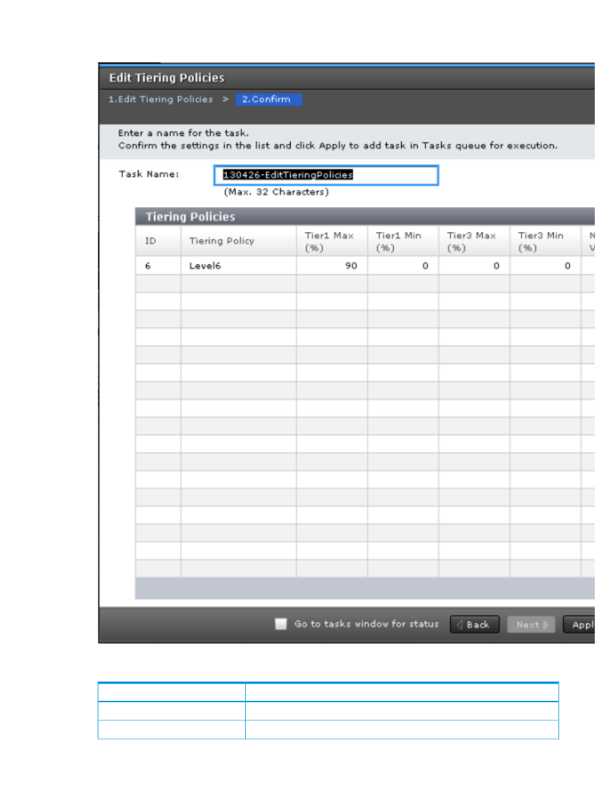Click the 'Tiering Policies' table title
The height and width of the screenshot is (792, 595).
click(190, 216)
